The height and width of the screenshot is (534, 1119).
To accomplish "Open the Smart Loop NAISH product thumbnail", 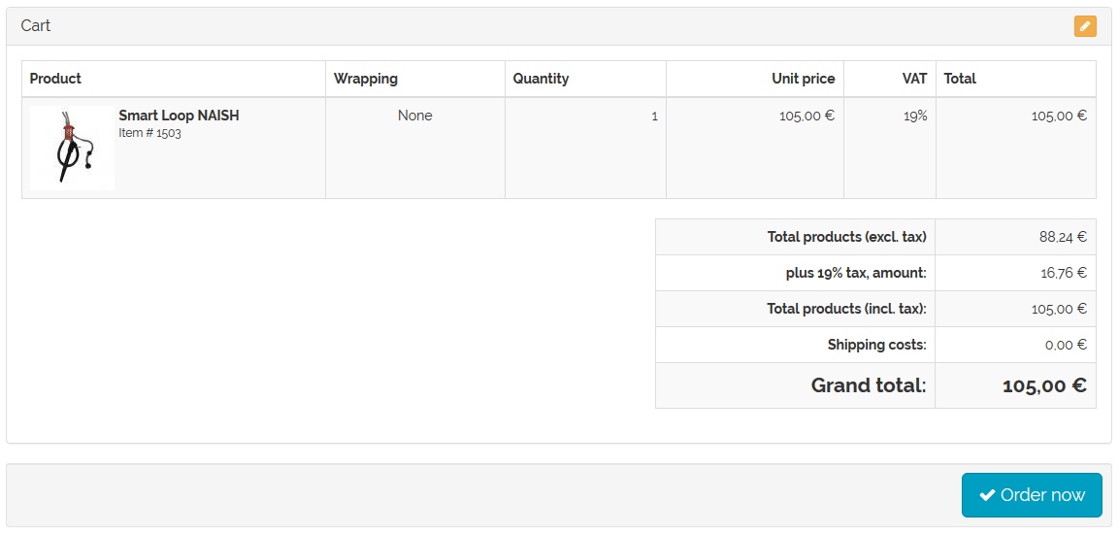I will [72, 148].
